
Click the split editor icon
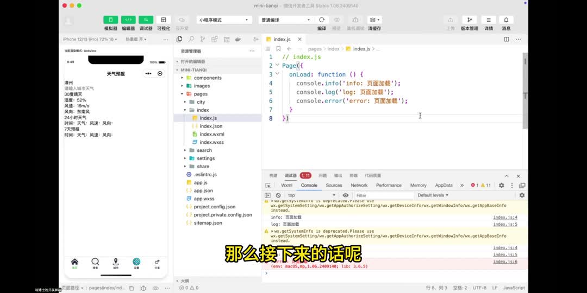pyautogui.click(x=507, y=39)
